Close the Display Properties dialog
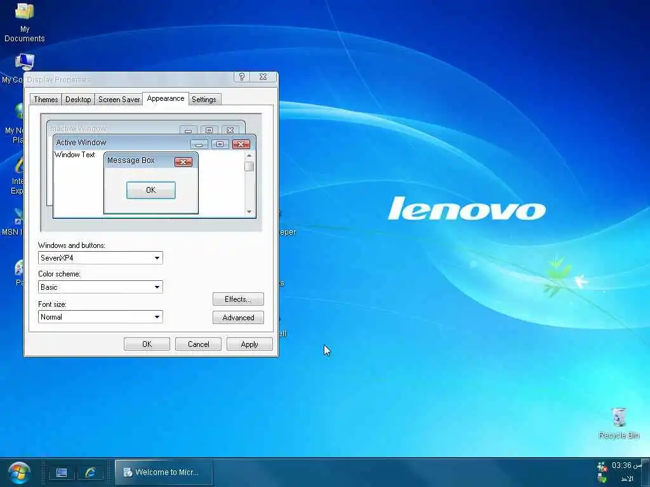The image size is (650, 487). (263, 77)
